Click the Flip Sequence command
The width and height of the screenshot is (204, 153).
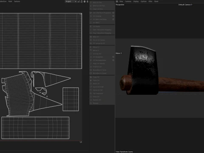tap(98, 93)
